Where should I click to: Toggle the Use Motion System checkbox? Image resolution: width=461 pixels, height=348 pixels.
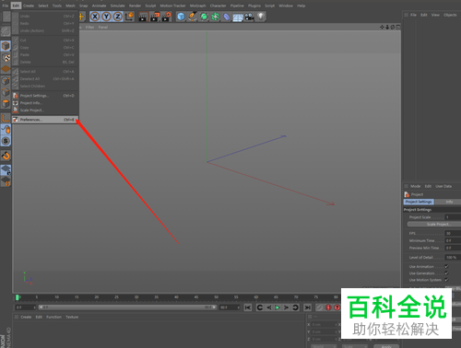coord(446,280)
